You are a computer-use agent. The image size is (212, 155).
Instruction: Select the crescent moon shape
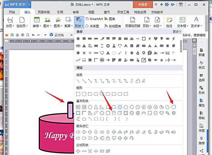(x=78, y=119)
